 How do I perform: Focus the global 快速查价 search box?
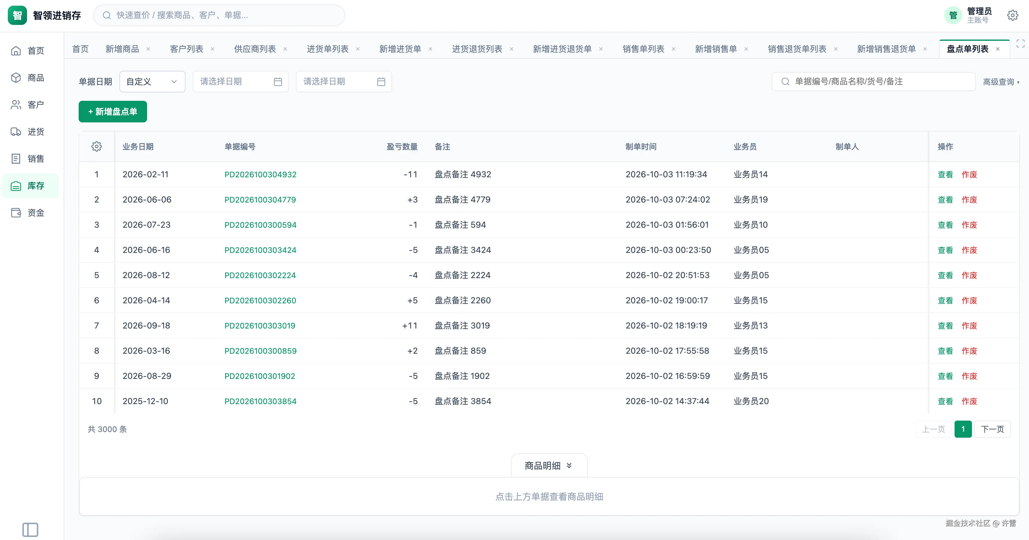(x=219, y=15)
